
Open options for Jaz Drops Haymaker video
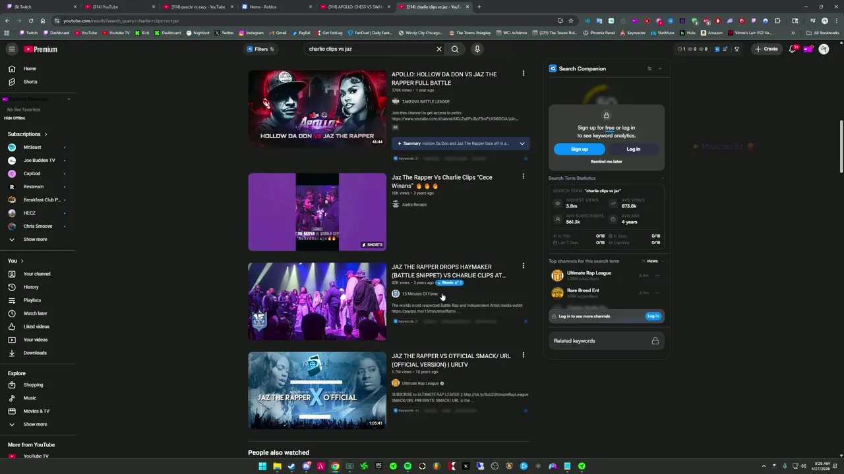pyautogui.click(x=524, y=266)
